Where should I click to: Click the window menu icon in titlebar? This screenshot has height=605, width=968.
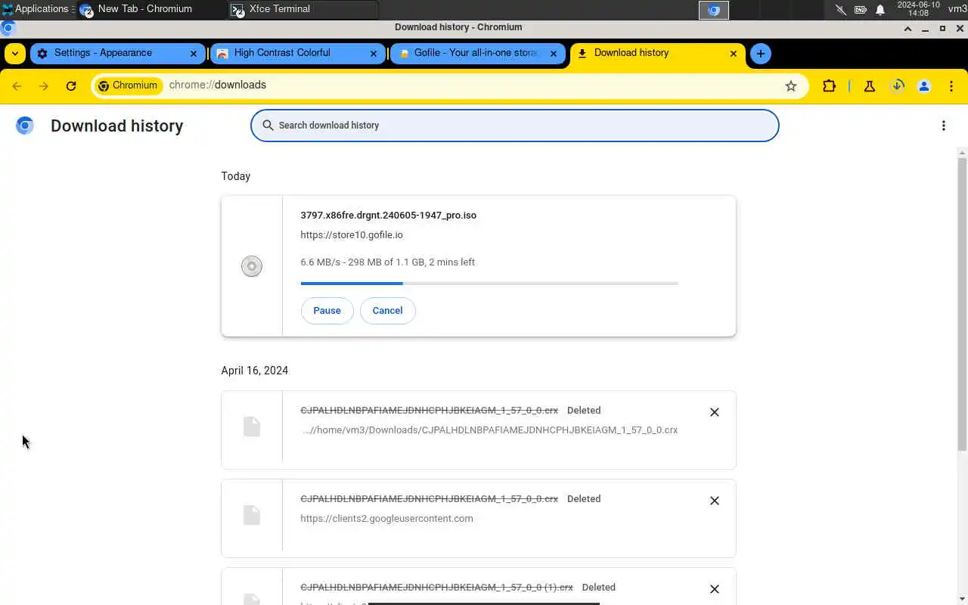point(8,28)
